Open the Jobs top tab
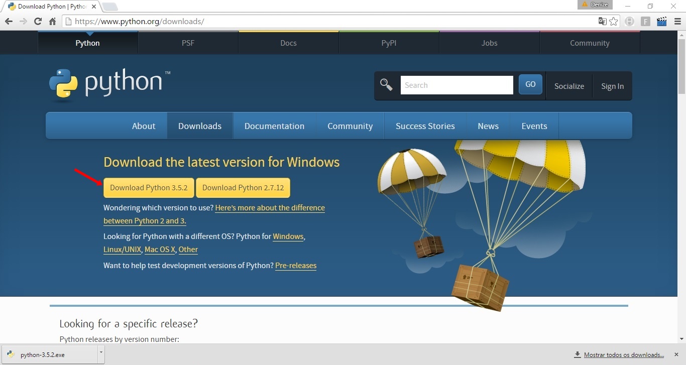 490,43
